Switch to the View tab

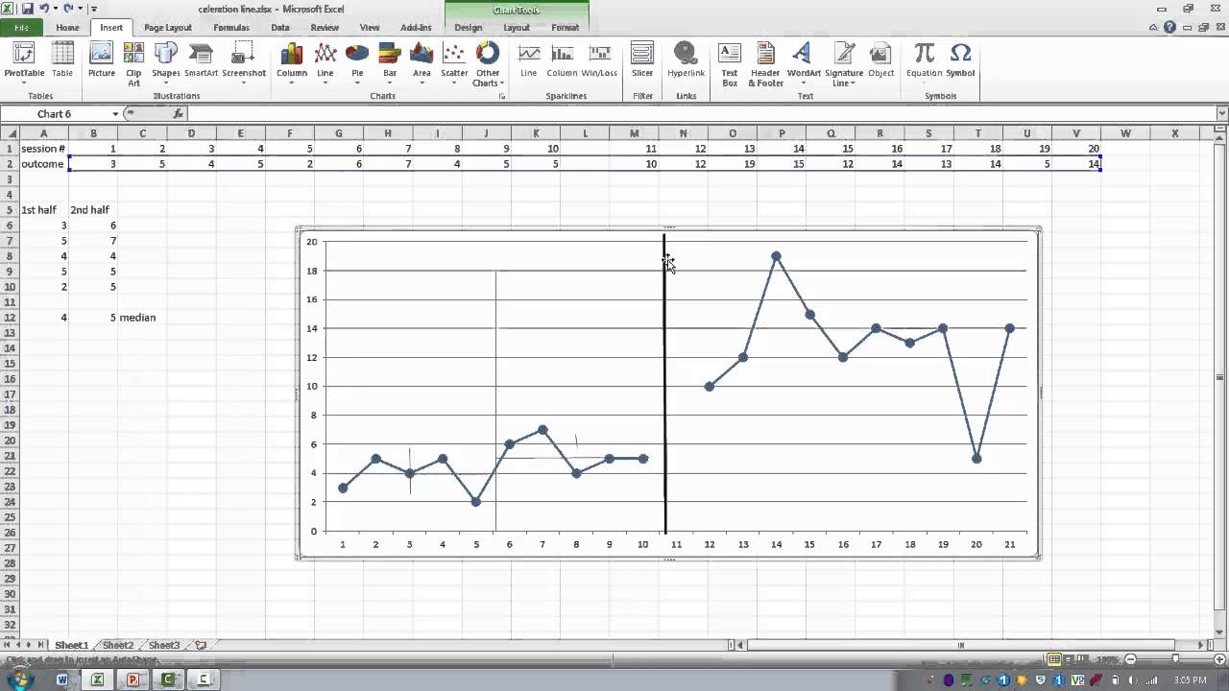coord(370,28)
